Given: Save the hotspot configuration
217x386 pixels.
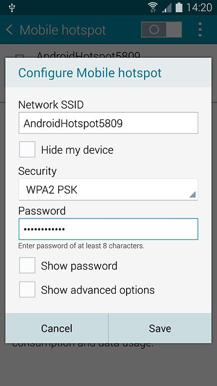Looking at the screenshot, I should (x=160, y=328).
